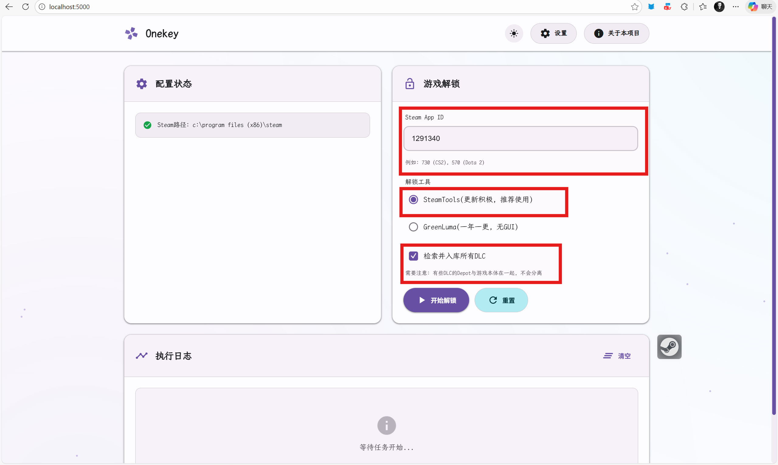Open browser extensions puzzle icon
The width and height of the screenshot is (778, 465).
pyautogui.click(x=684, y=7)
